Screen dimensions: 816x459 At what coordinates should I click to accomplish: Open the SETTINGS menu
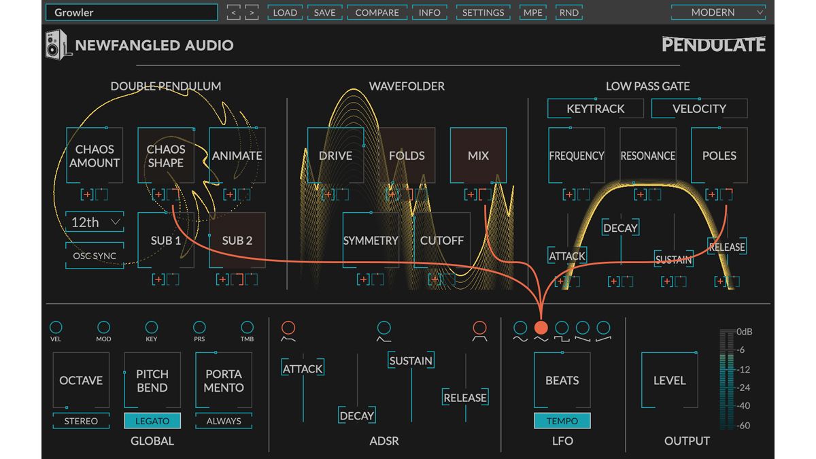[483, 12]
